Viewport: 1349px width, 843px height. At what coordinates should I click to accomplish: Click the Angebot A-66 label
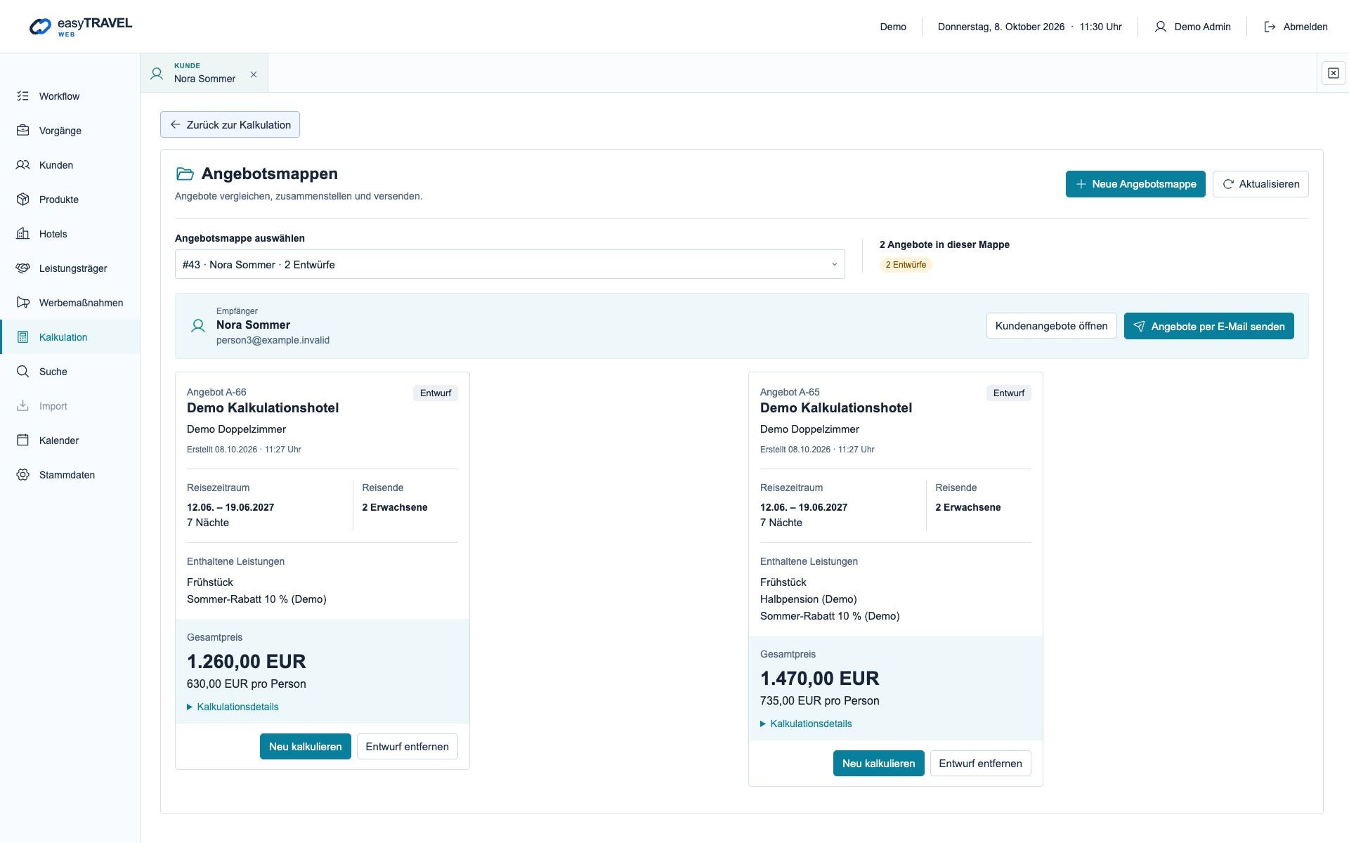[x=216, y=392]
